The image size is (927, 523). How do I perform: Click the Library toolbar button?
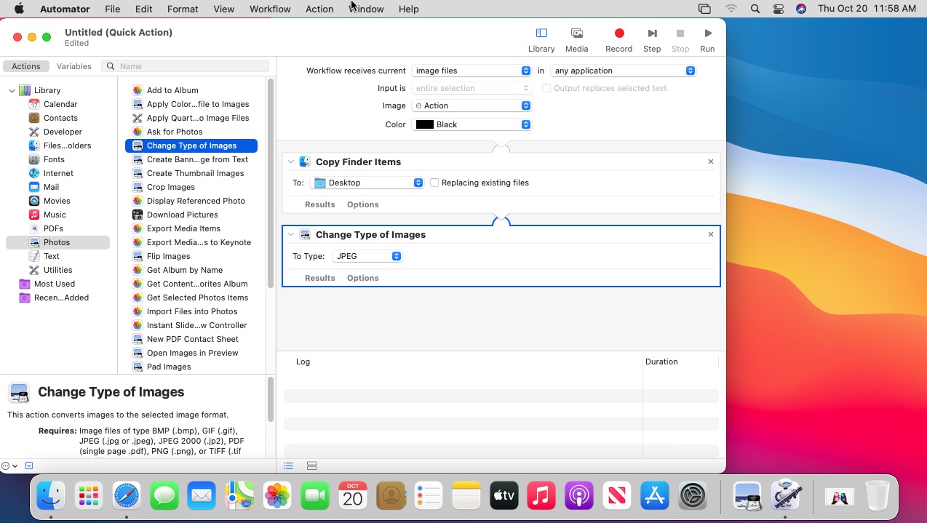(541, 40)
